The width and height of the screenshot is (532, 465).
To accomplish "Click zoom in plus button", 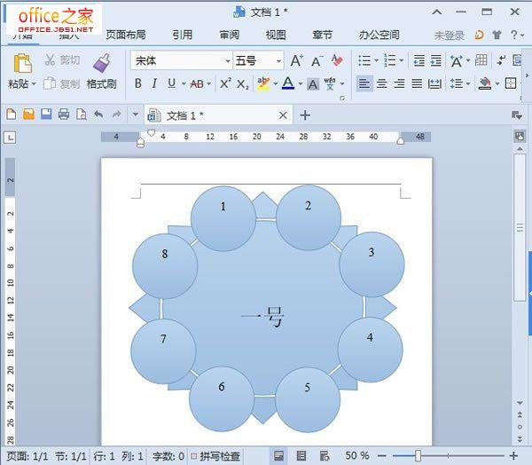I will [513, 456].
